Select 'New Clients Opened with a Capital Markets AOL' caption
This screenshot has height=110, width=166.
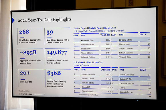coord(58,41)
